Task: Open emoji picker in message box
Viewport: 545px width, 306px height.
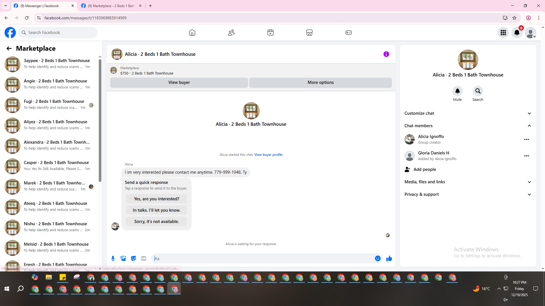Action: (378, 258)
